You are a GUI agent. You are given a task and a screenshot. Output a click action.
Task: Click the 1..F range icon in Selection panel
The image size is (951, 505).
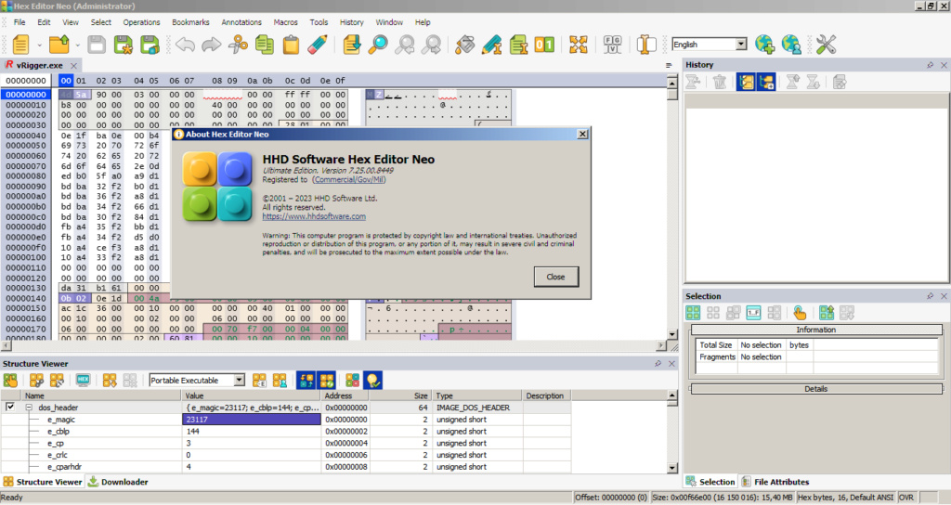[x=753, y=313]
